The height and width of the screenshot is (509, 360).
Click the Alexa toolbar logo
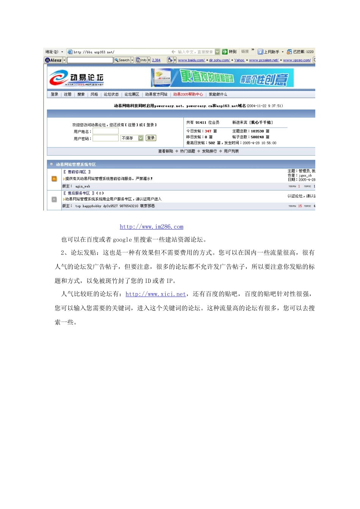tap(53, 60)
